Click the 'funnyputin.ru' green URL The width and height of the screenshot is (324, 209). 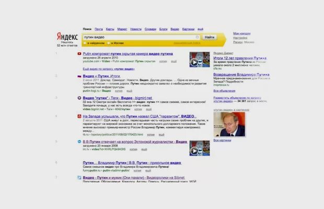tap(91, 170)
